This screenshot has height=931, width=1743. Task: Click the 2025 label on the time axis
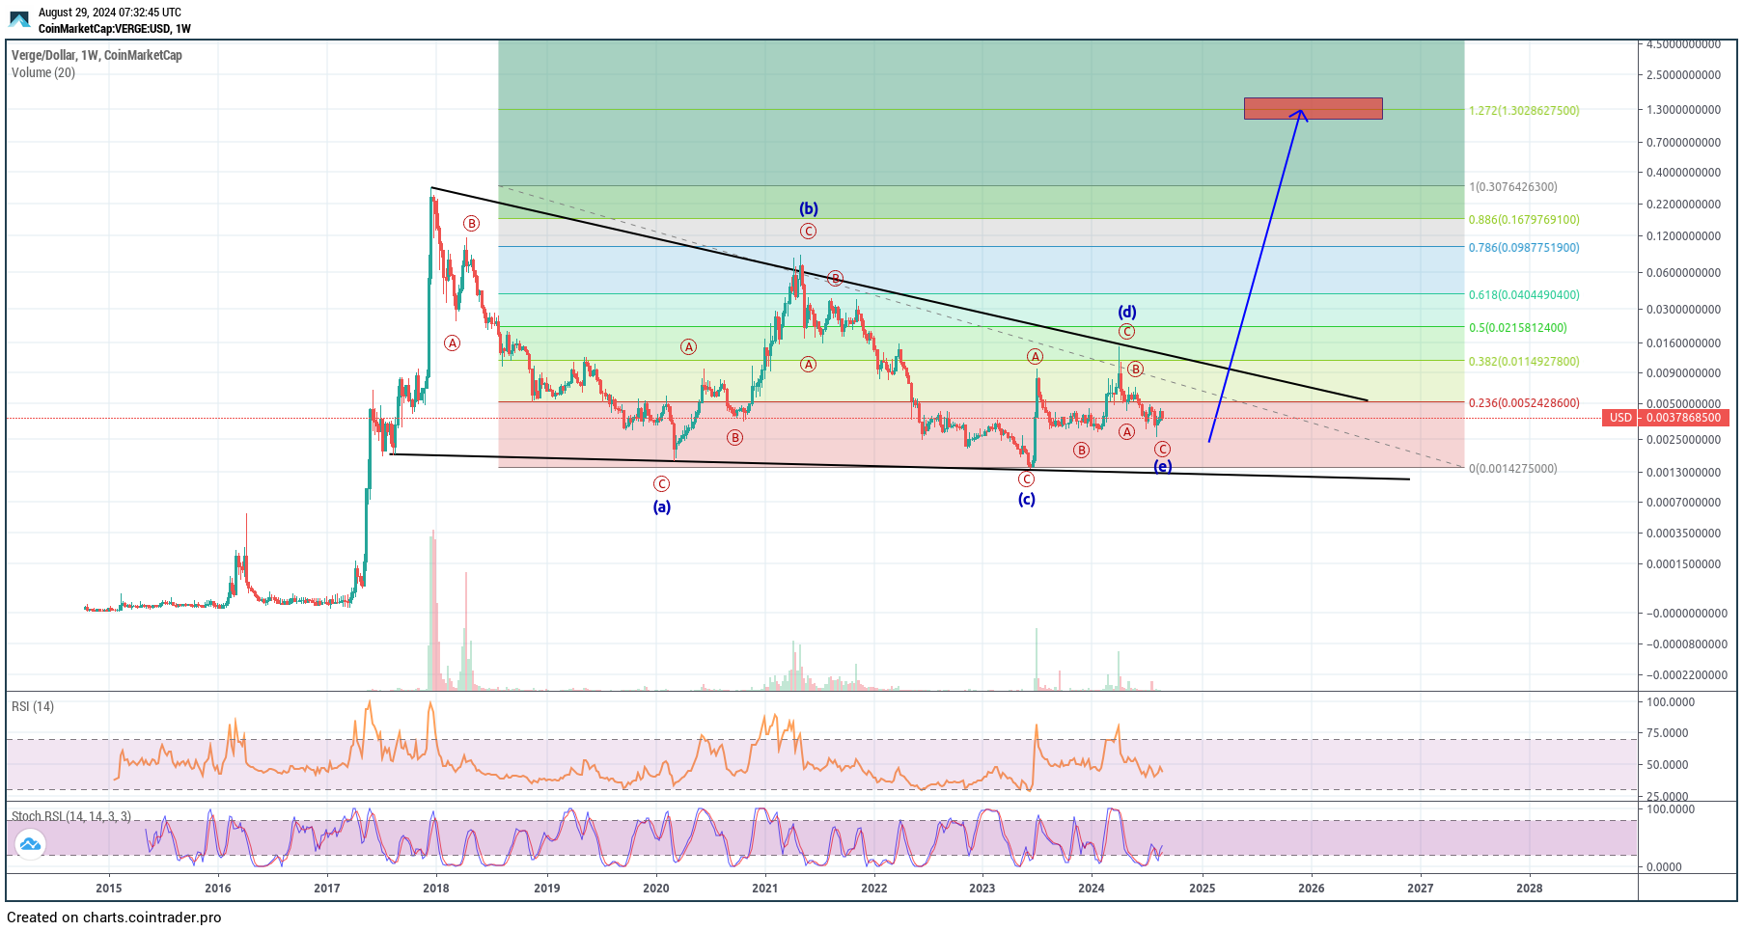1202,888
